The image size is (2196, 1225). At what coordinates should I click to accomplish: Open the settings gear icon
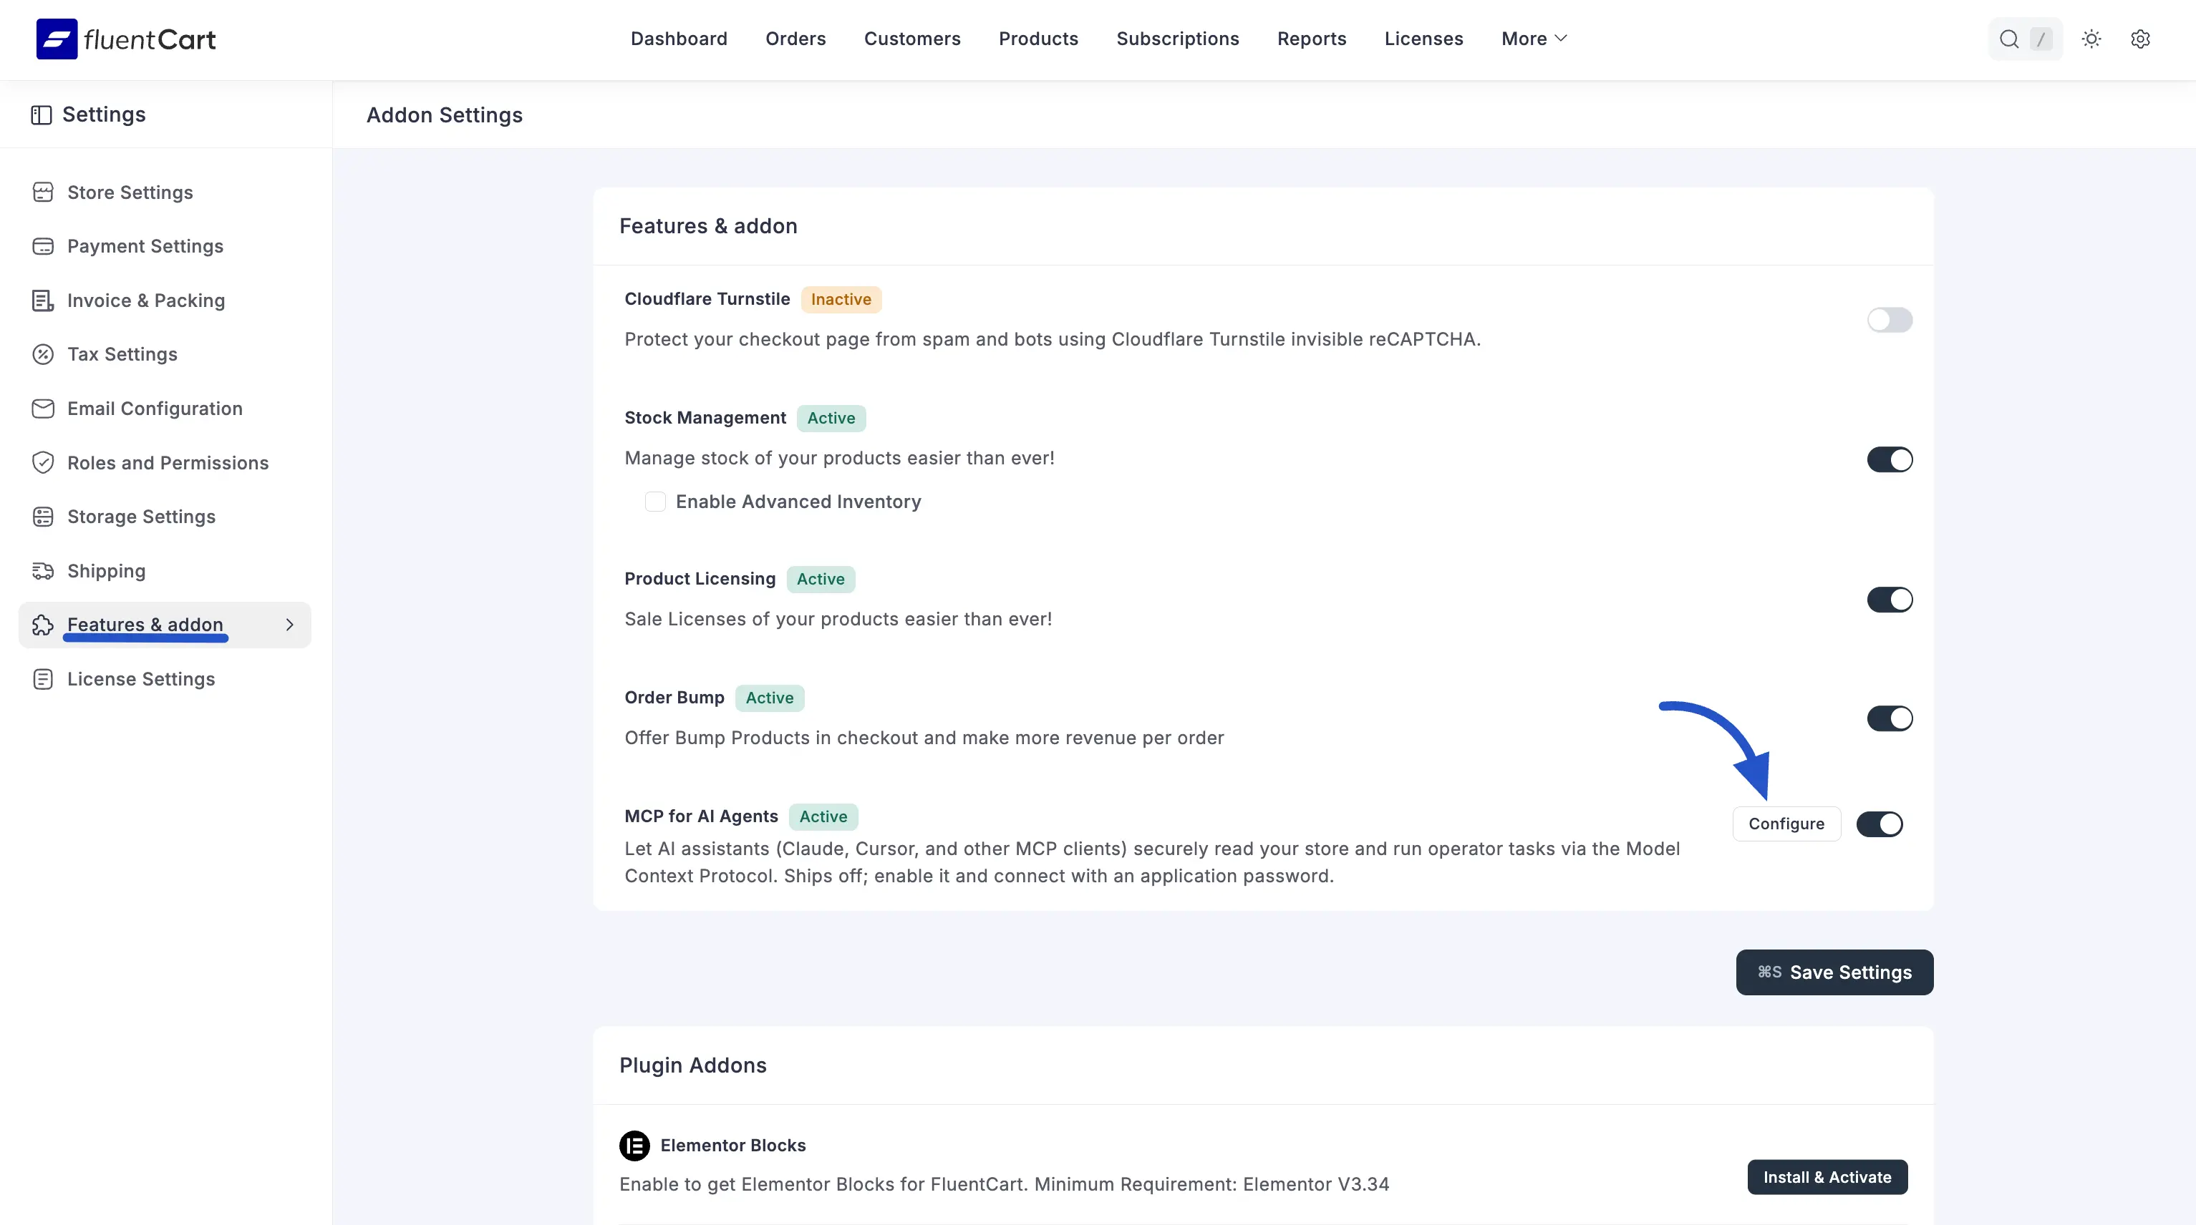pos(2139,39)
